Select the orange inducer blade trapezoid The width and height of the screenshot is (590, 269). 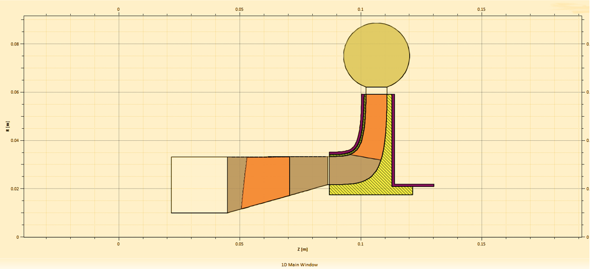[x=267, y=181]
